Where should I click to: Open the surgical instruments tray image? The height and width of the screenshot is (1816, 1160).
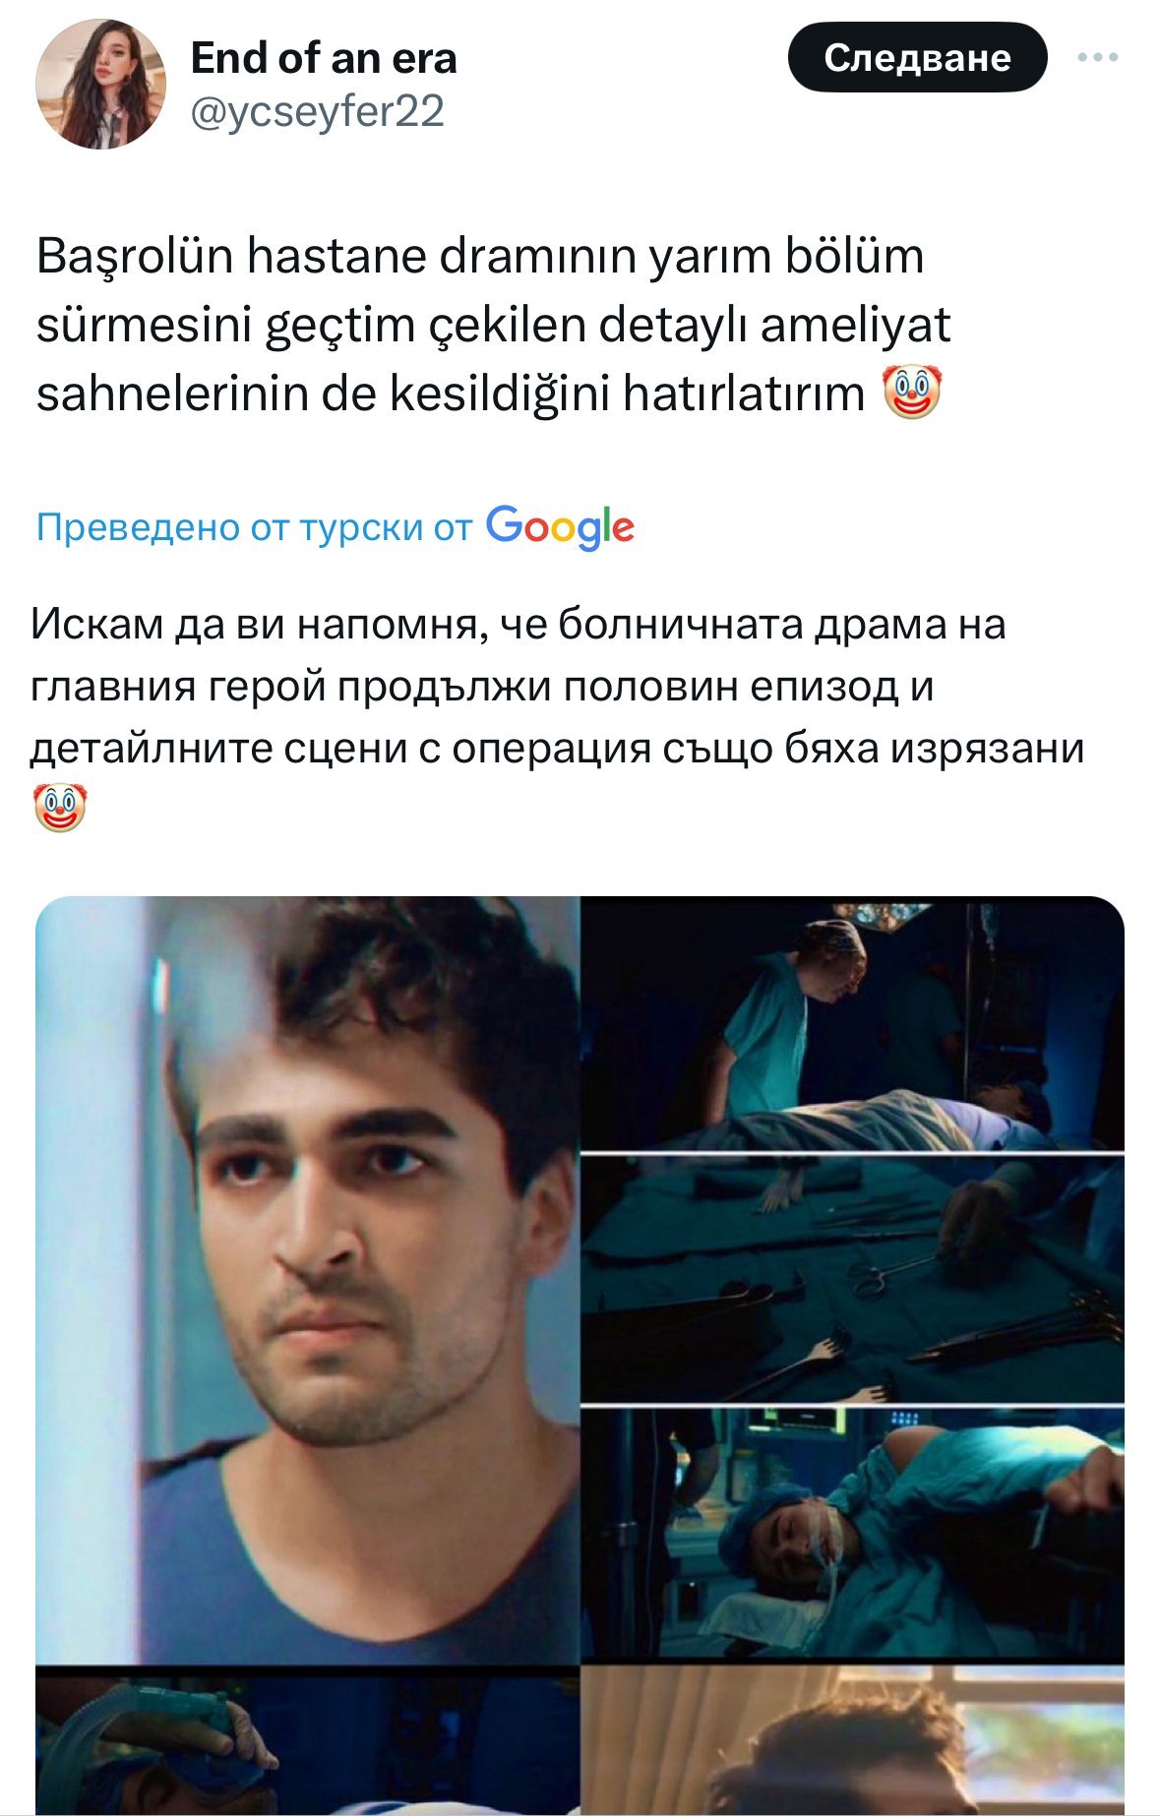pyautogui.click(x=852, y=1279)
